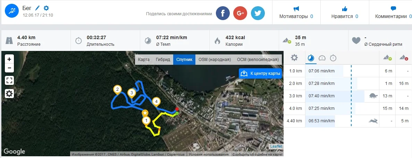This screenshot has width=412, height=158.
Task: Toggle fullscreen map view
Action: click(x=9, y=81)
